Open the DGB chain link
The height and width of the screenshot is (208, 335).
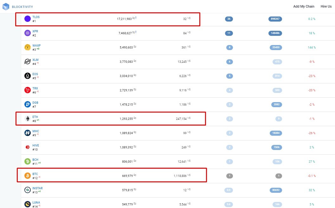[x=35, y=103]
